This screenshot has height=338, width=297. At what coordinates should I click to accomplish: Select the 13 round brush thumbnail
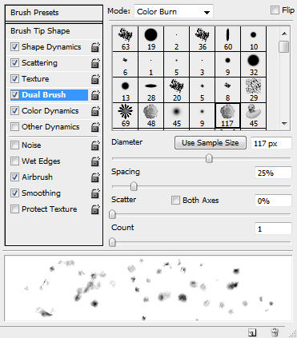pos(126,90)
